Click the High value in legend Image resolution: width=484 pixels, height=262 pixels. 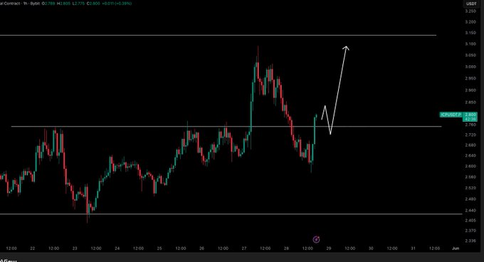pyautogui.click(x=63, y=4)
